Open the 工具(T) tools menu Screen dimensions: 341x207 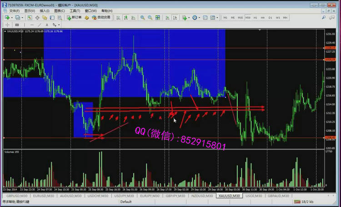click(75, 10)
